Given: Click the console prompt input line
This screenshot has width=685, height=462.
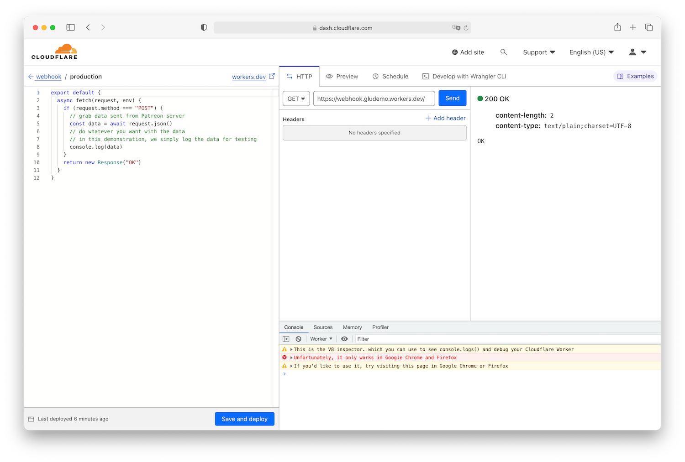Looking at the screenshot, I should (x=470, y=374).
